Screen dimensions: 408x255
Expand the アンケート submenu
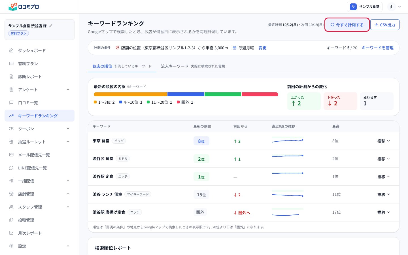coord(68,90)
